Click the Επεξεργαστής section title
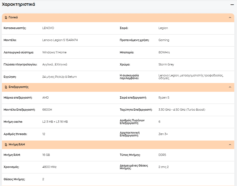 click(19, 87)
